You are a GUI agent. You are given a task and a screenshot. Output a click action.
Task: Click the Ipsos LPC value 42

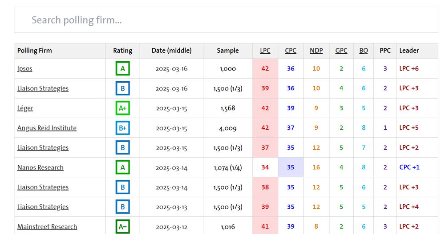point(265,68)
